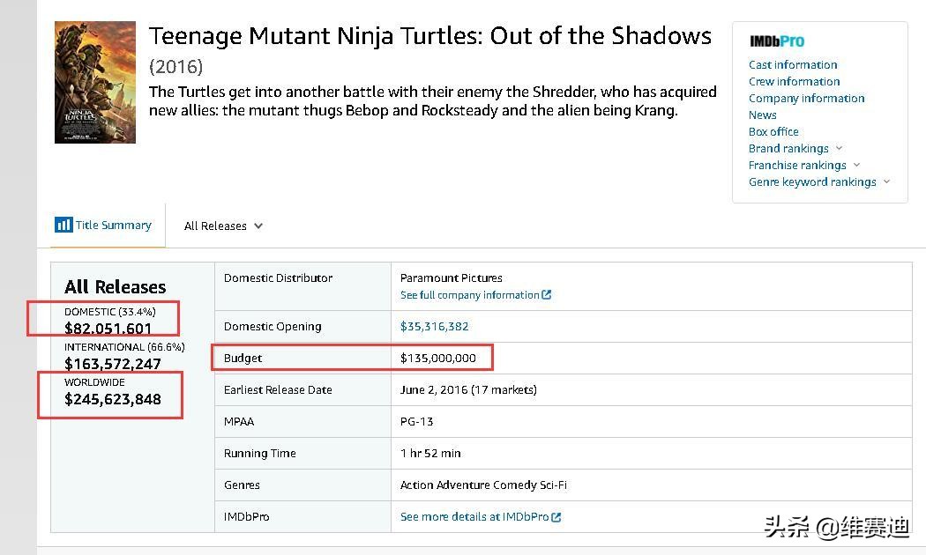
Task: Expand the Franchise rankings menu
Action: (856, 165)
